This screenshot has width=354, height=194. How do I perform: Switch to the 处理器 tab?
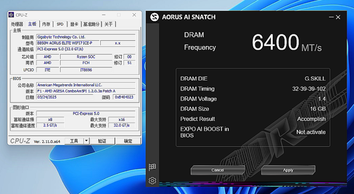pyautogui.click(x=17, y=24)
